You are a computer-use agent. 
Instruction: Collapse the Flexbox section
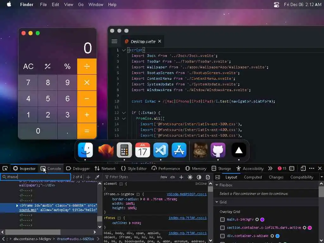pos(217,185)
